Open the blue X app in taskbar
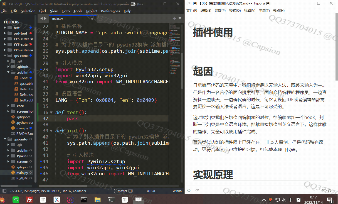 coord(57,200)
